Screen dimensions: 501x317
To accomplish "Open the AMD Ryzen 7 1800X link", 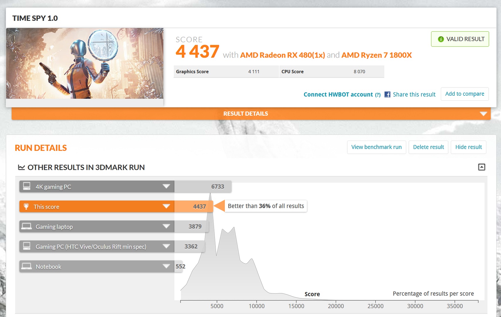I will click(377, 55).
